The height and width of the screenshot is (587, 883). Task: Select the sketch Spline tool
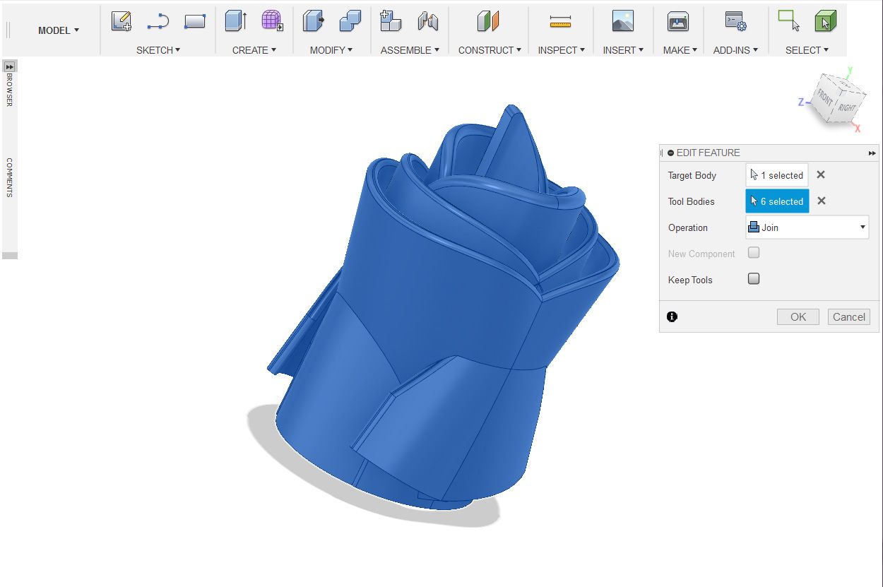click(x=157, y=21)
